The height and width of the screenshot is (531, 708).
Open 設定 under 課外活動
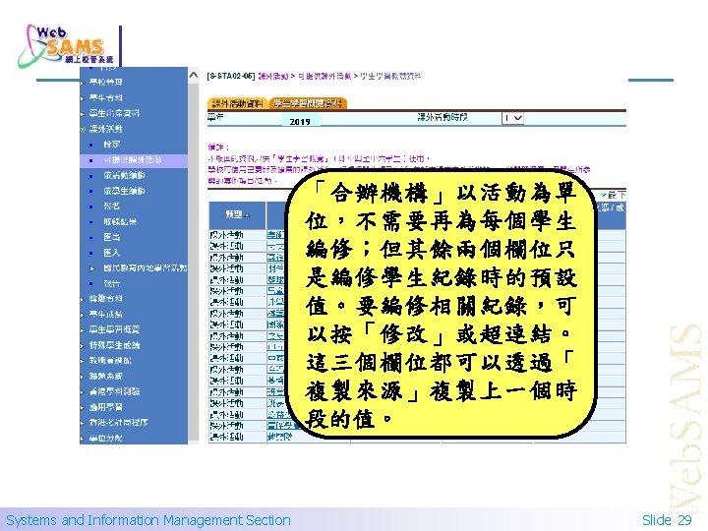[111, 144]
